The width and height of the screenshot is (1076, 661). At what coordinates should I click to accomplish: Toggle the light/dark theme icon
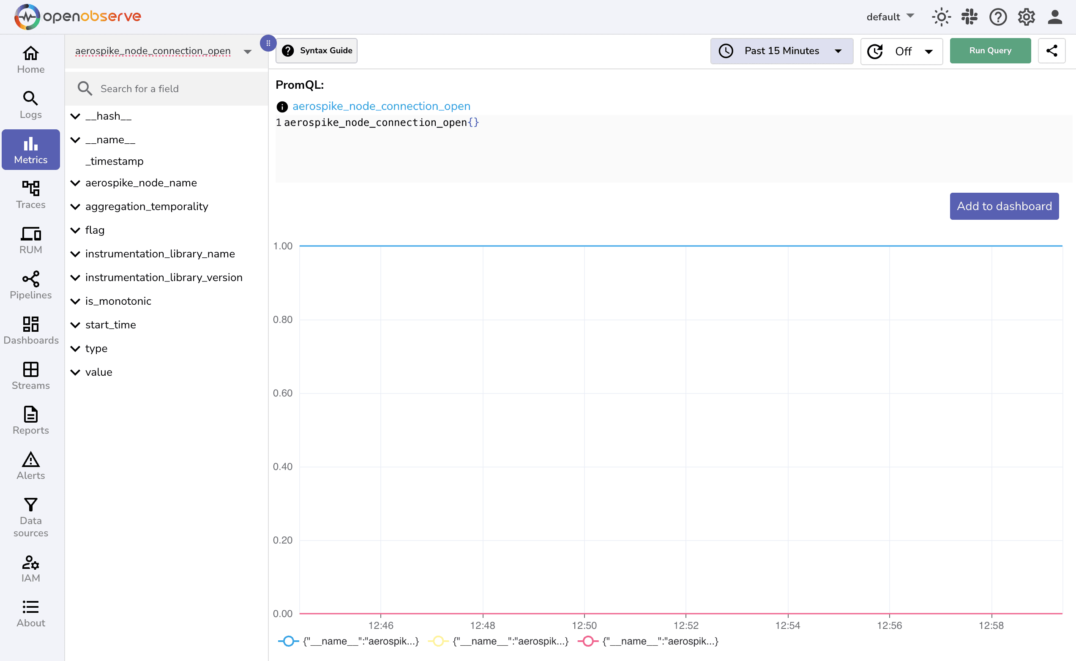(x=940, y=16)
